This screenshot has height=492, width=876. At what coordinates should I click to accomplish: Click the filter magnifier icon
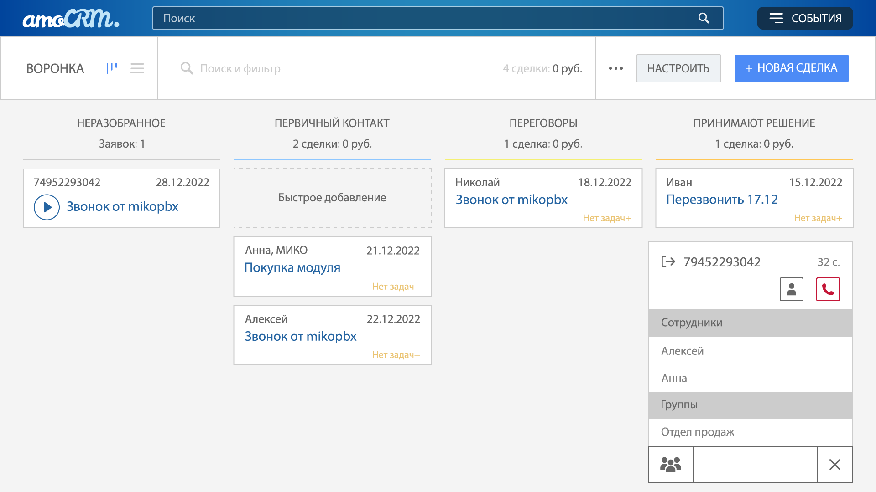[187, 68]
